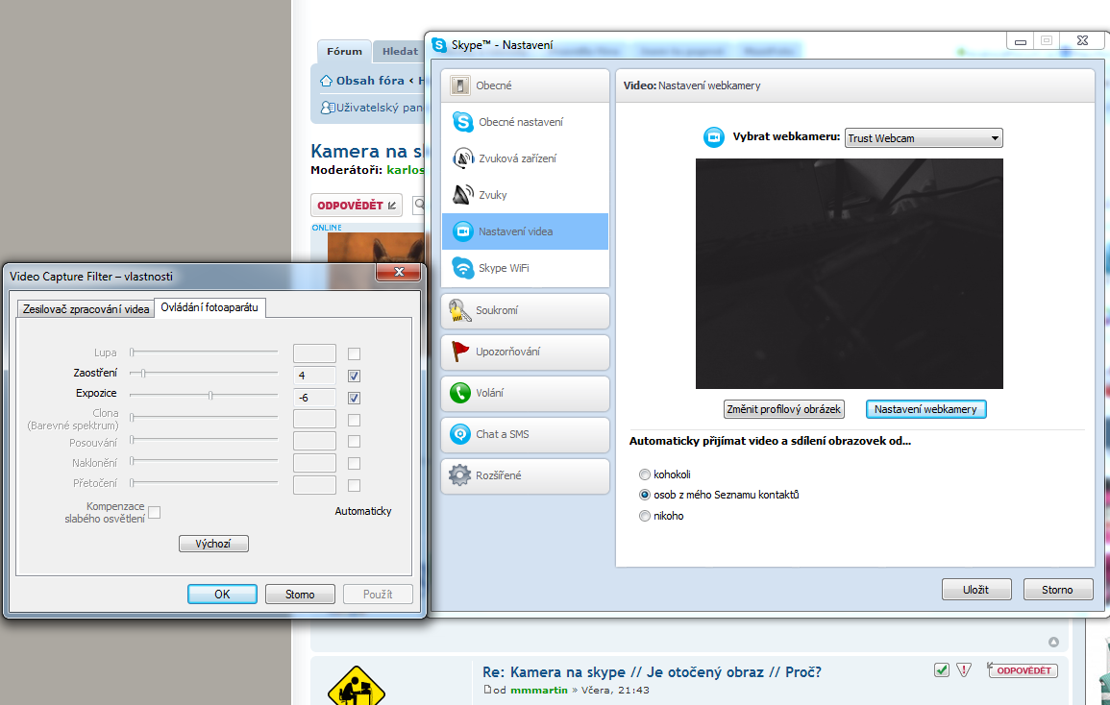Click Storno in Video Capture Filter dialog
Screen dimensions: 1110x705
(300, 594)
